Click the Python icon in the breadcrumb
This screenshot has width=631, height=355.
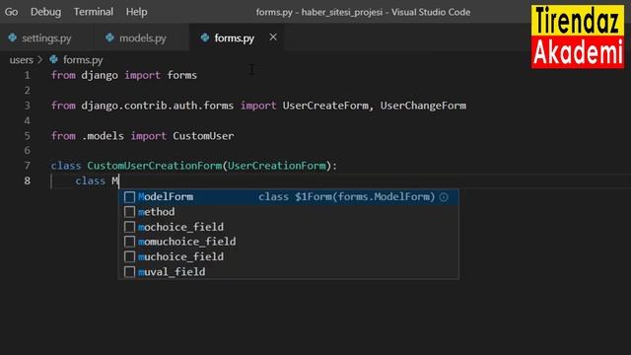point(53,59)
